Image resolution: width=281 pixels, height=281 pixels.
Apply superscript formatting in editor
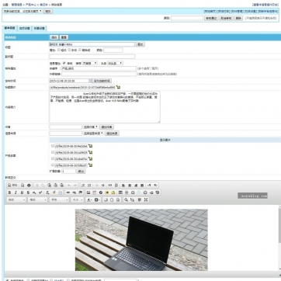(x=40, y=193)
